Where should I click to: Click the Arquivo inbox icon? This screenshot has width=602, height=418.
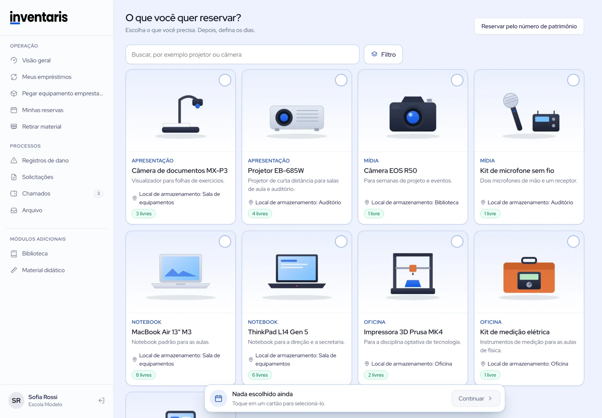[x=14, y=210]
